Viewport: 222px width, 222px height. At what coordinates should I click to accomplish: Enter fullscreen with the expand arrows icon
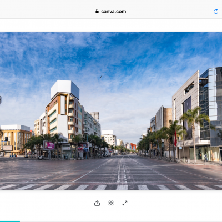point(125,203)
